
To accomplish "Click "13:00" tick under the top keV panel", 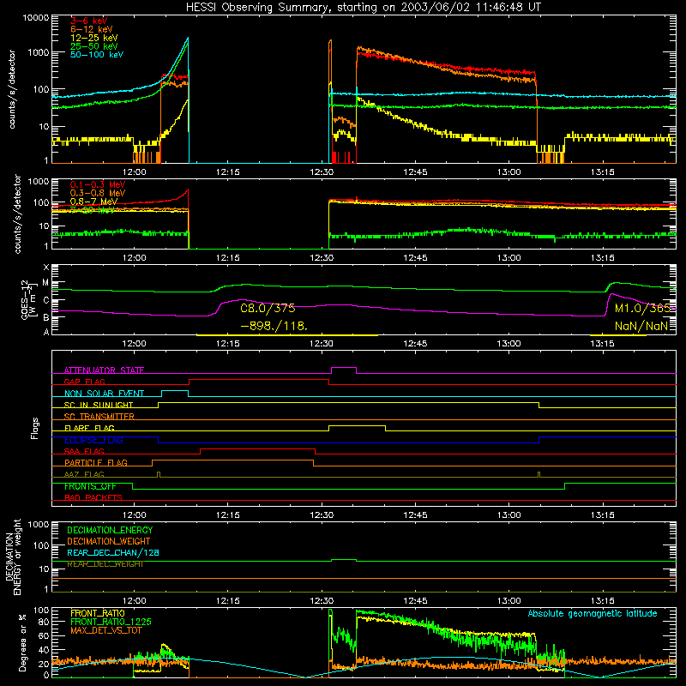I will click(x=508, y=172).
